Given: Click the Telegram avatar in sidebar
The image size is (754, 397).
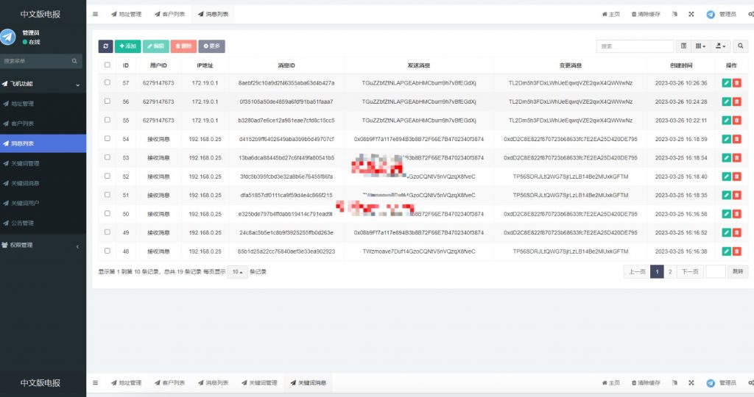Looking at the screenshot, I should 8,37.
